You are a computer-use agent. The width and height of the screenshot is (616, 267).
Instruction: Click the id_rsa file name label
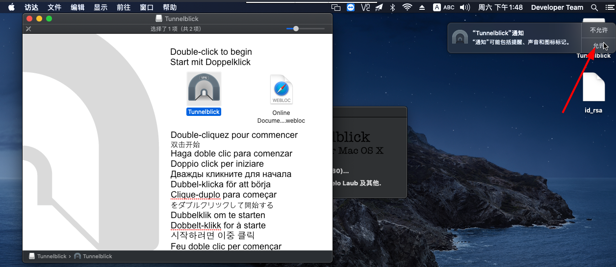point(593,111)
